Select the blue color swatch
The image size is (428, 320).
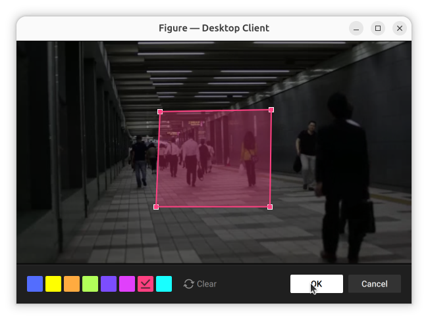(x=35, y=284)
